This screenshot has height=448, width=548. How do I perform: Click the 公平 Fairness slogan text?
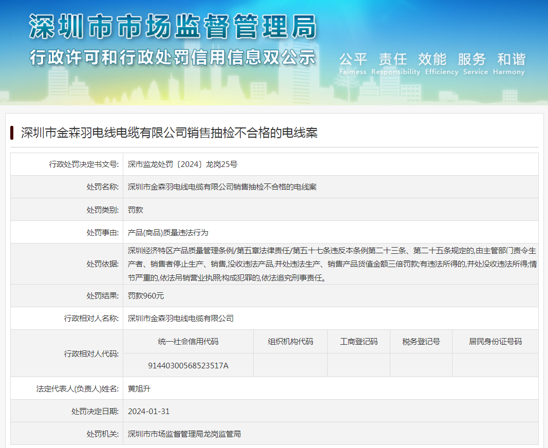(353, 63)
